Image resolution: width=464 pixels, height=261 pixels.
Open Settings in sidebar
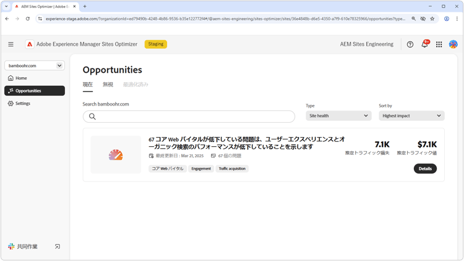35,103
